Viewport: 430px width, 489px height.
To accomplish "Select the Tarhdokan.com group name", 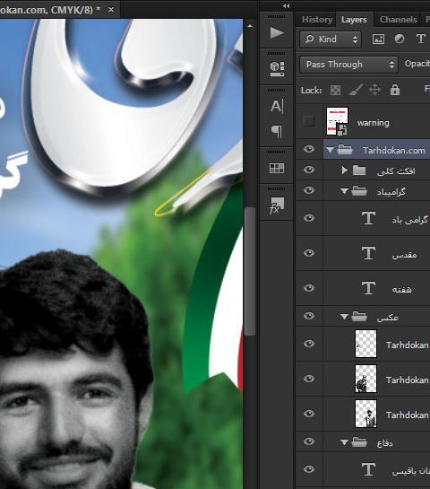I will tap(393, 151).
